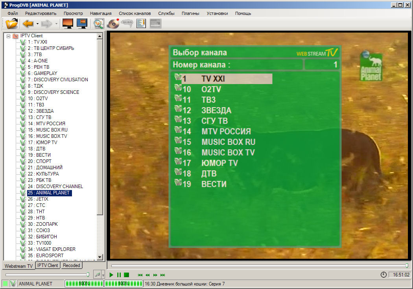Click channel list scrollbar down arrow
This screenshot has width=413, height=289.
[x=100, y=257]
